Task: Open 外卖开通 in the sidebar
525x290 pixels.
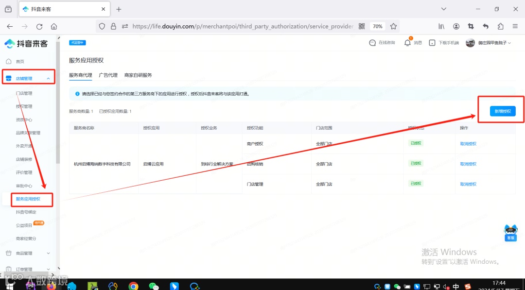Action: pos(24,146)
